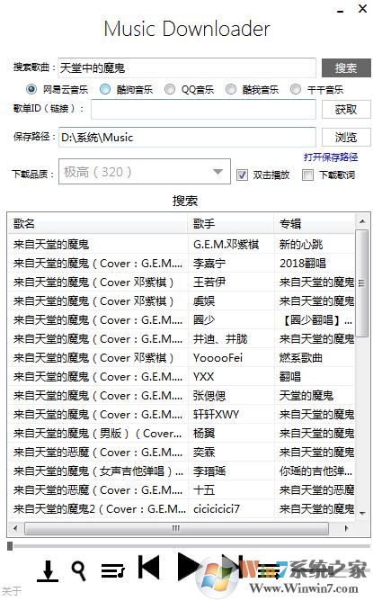The height and width of the screenshot is (601, 373).
Task: Click the 搜索 search button
Action: 346,68
